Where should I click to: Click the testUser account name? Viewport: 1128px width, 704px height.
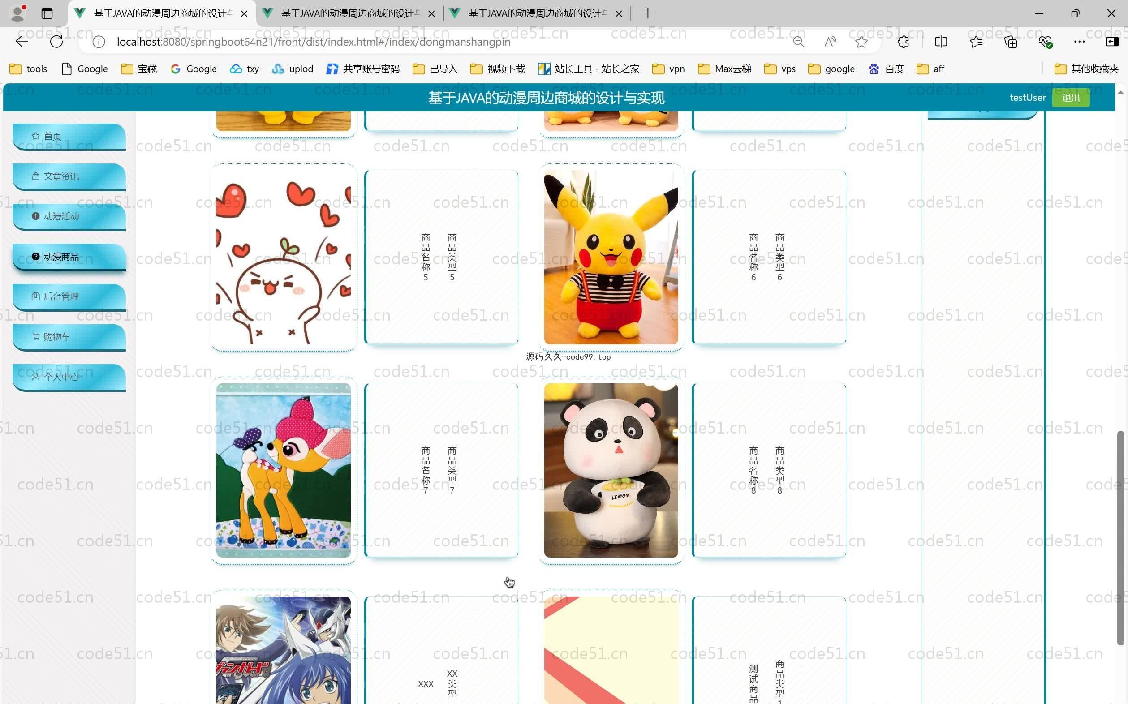click(1027, 98)
